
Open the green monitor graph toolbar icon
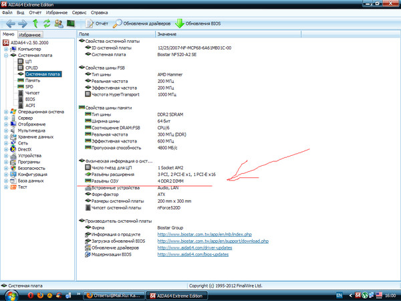[71, 23]
